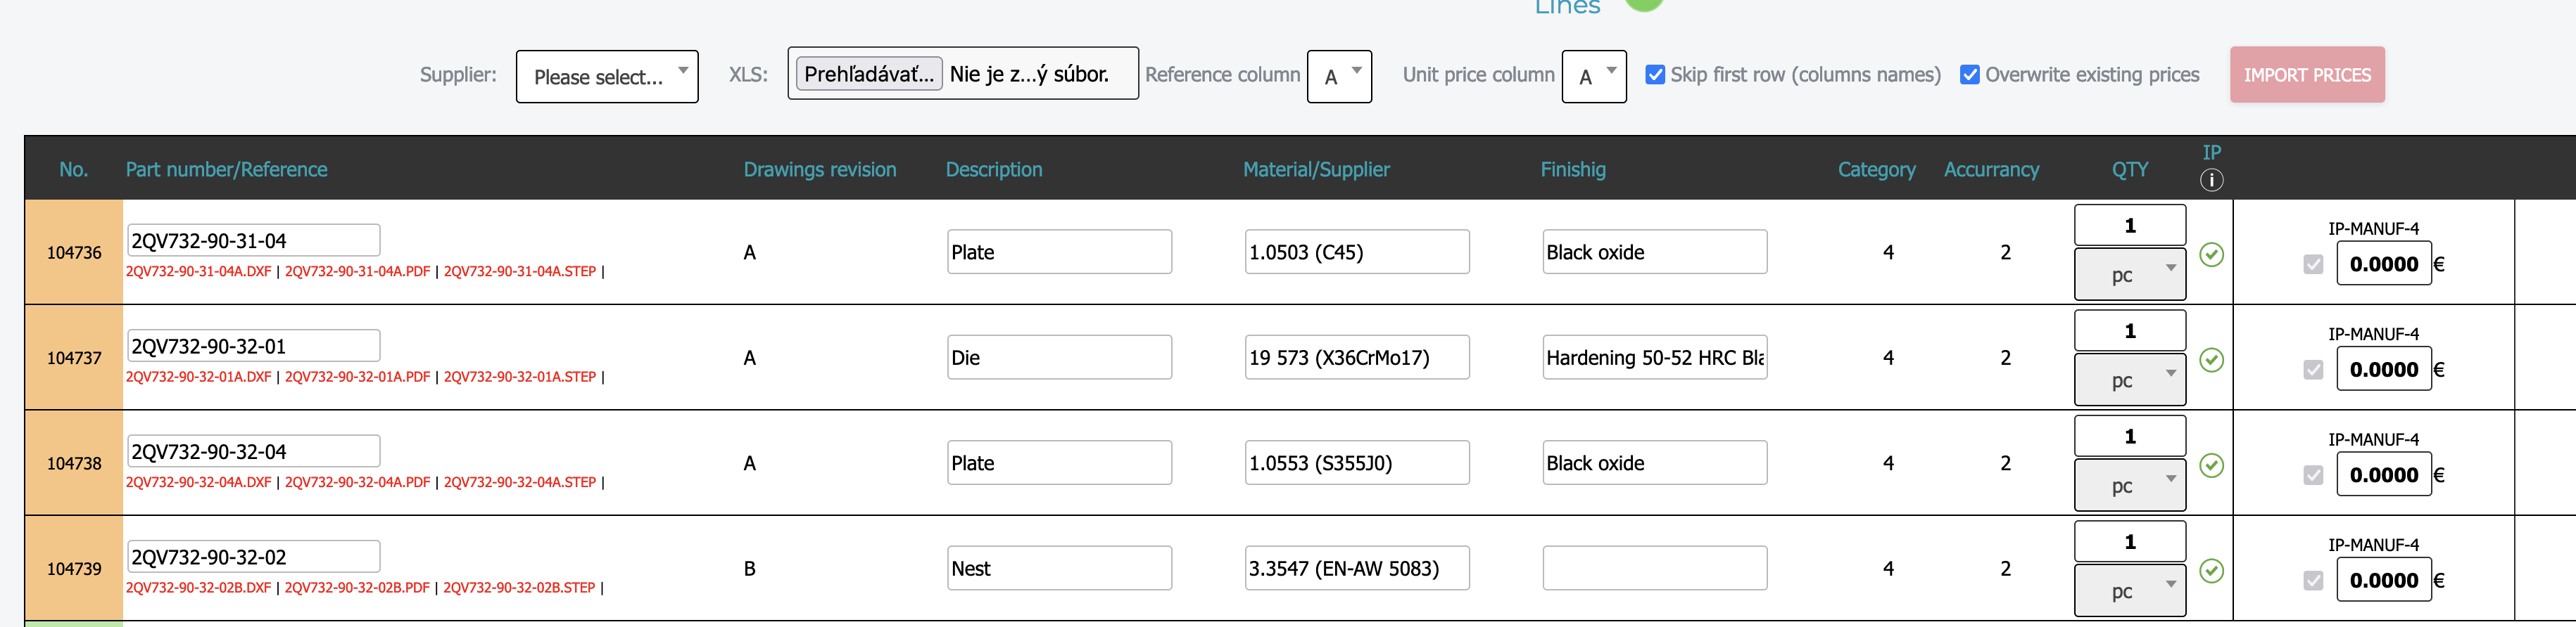The width and height of the screenshot is (2576, 627).
Task: Uncheck Overwrite existing prices
Action: [x=1969, y=75]
